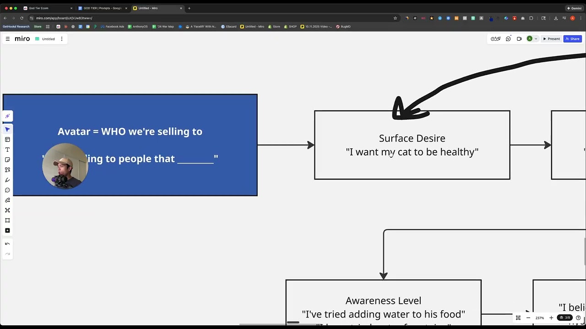This screenshot has width=586, height=329.
Task: Select the cursor Select tool
Action: coord(7,129)
